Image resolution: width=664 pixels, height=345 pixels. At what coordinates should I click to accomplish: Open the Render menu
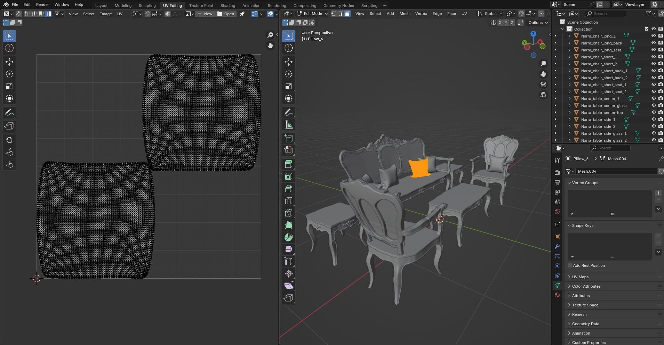point(42,5)
